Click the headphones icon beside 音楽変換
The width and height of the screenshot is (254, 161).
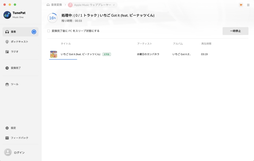[48, 5]
